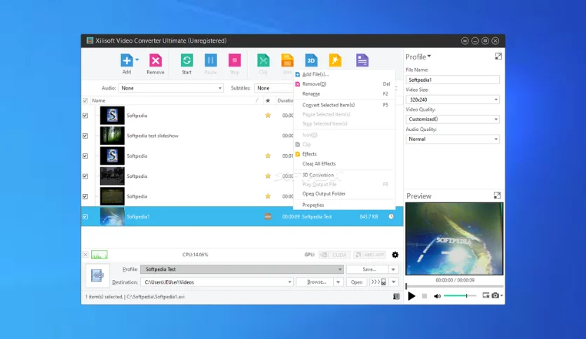Open the Destination path dropdown
The image size is (586, 339).
click(x=217, y=282)
